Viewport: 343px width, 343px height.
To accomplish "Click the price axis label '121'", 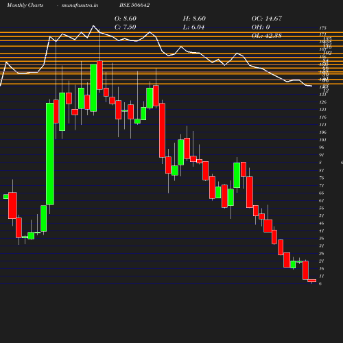I will (x=322, y=110).
